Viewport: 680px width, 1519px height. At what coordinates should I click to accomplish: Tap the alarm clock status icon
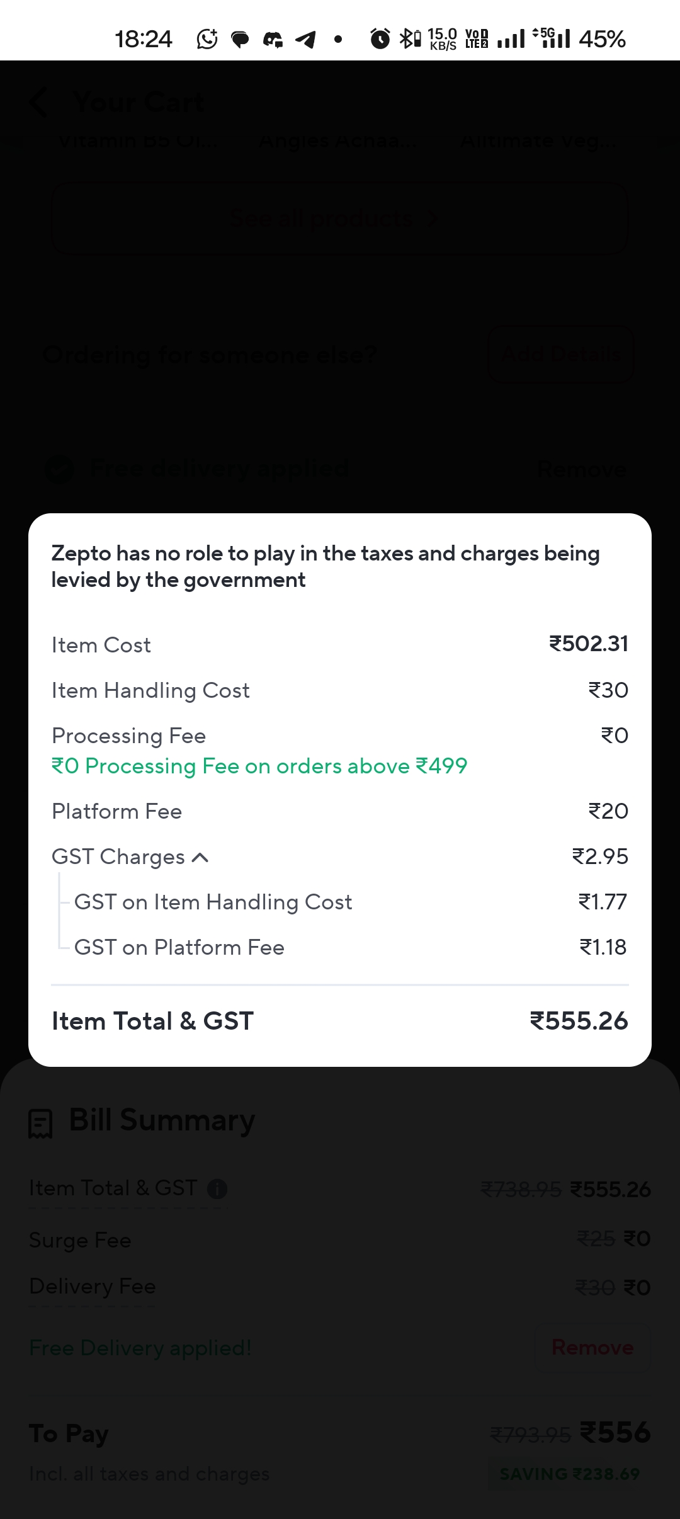pos(380,39)
